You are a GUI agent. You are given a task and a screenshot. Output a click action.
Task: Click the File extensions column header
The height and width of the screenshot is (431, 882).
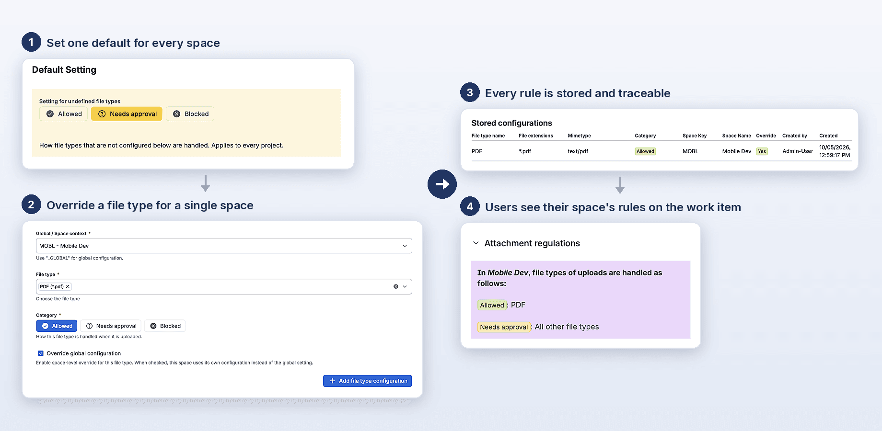click(536, 136)
